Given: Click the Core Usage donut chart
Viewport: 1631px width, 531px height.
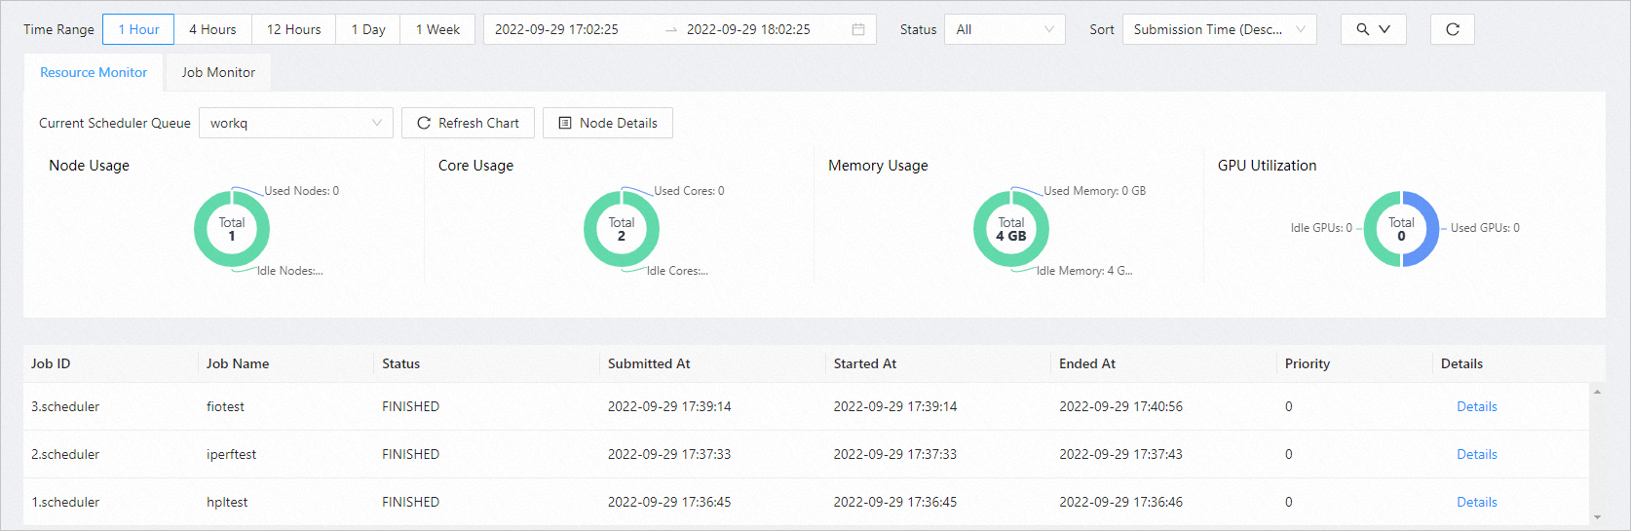Looking at the screenshot, I should point(622,229).
